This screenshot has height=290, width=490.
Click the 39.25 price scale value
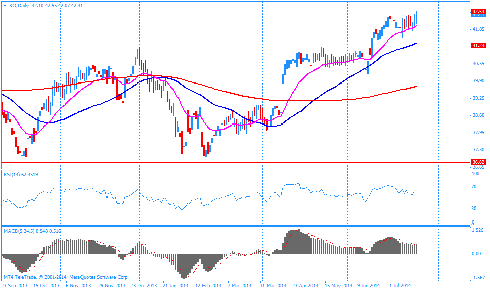pos(478,98)
